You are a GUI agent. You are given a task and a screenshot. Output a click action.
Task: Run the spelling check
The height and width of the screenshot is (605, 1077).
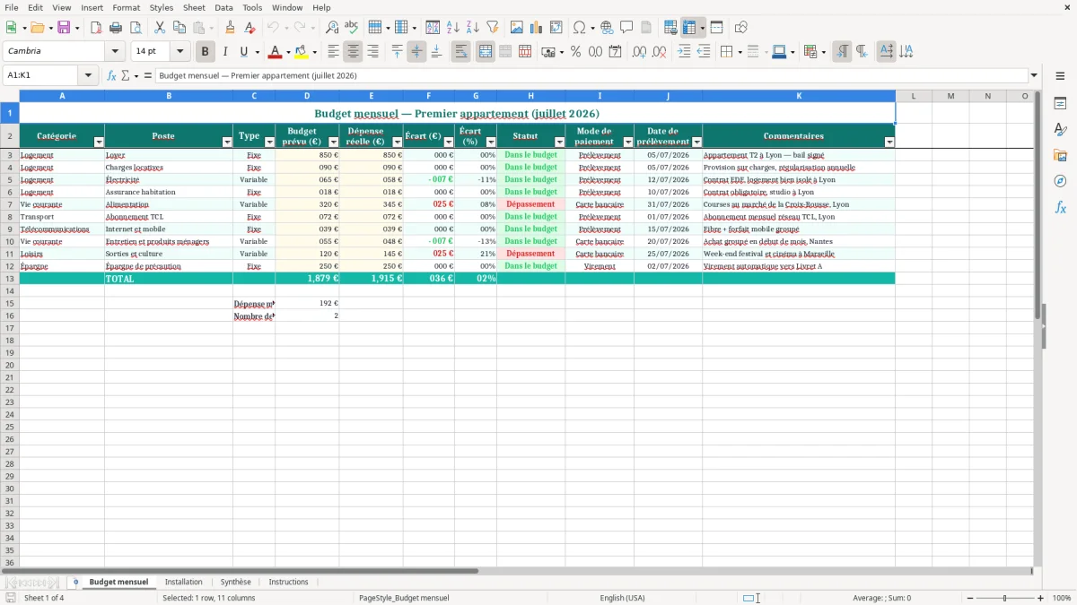352,28
